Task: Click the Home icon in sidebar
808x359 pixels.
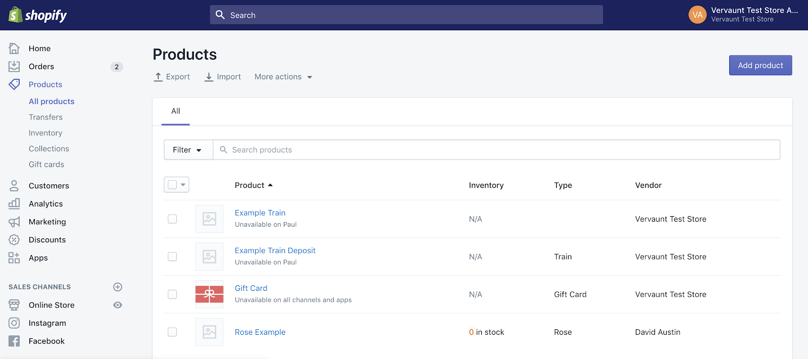Action: pos(14,48)
